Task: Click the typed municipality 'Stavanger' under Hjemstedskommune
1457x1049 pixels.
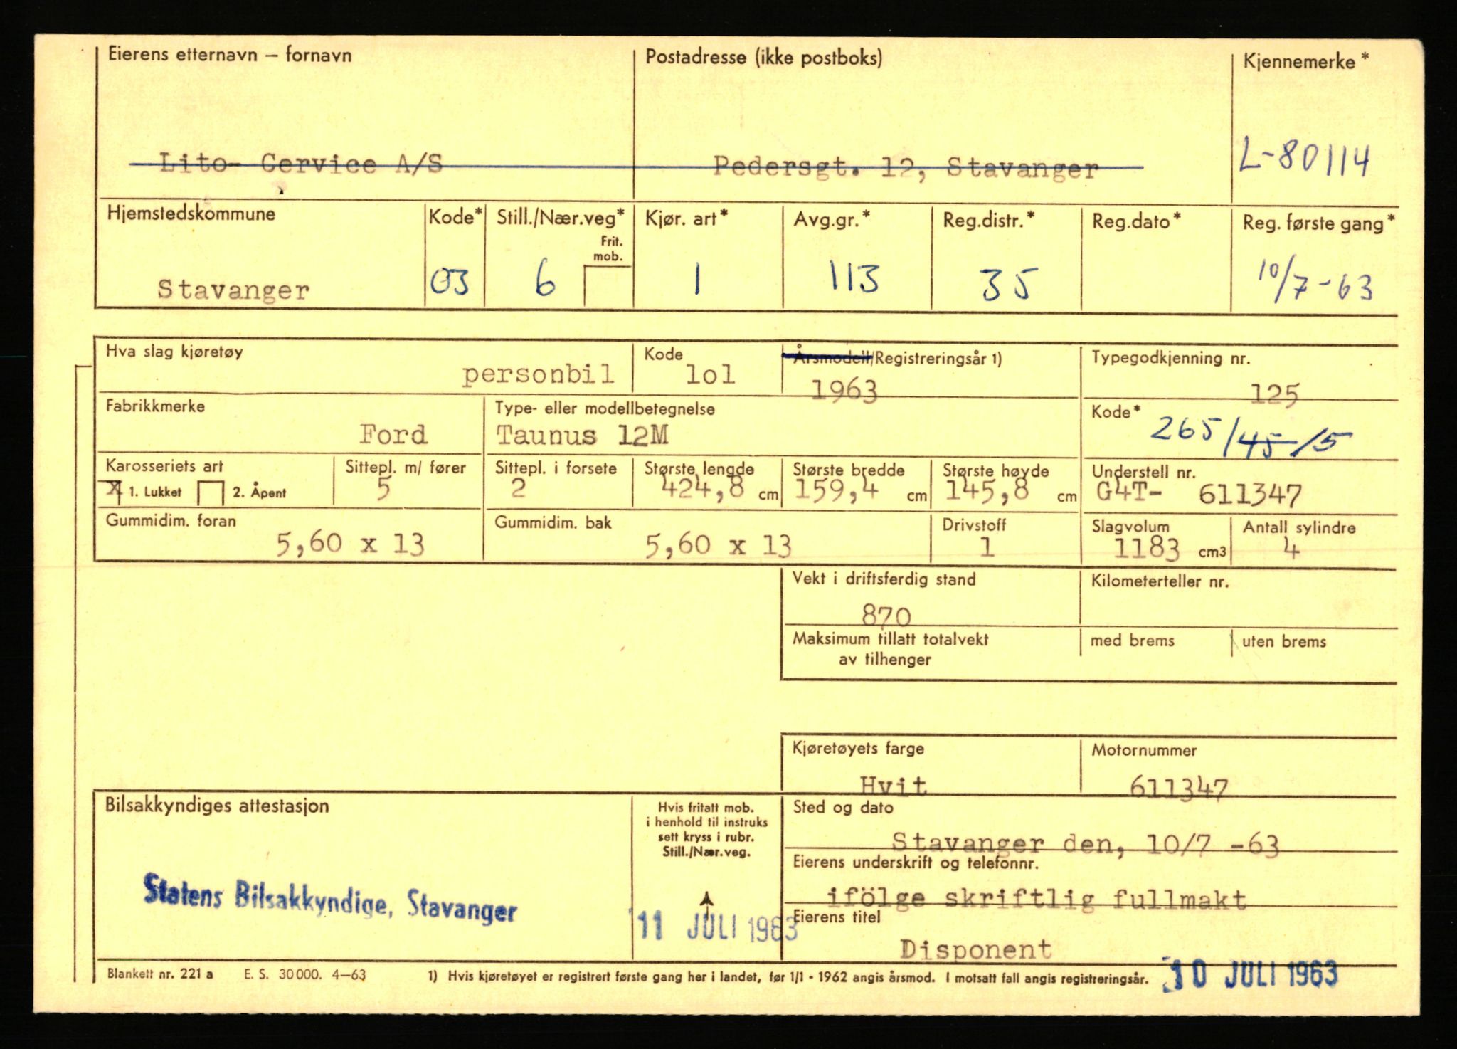Action: [x=233, y=290]
